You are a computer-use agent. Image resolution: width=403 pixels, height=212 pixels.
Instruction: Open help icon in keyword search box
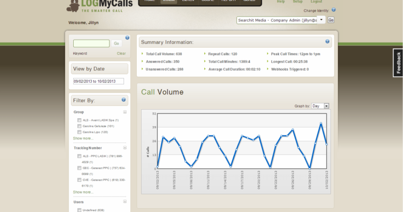pos(127,38)
